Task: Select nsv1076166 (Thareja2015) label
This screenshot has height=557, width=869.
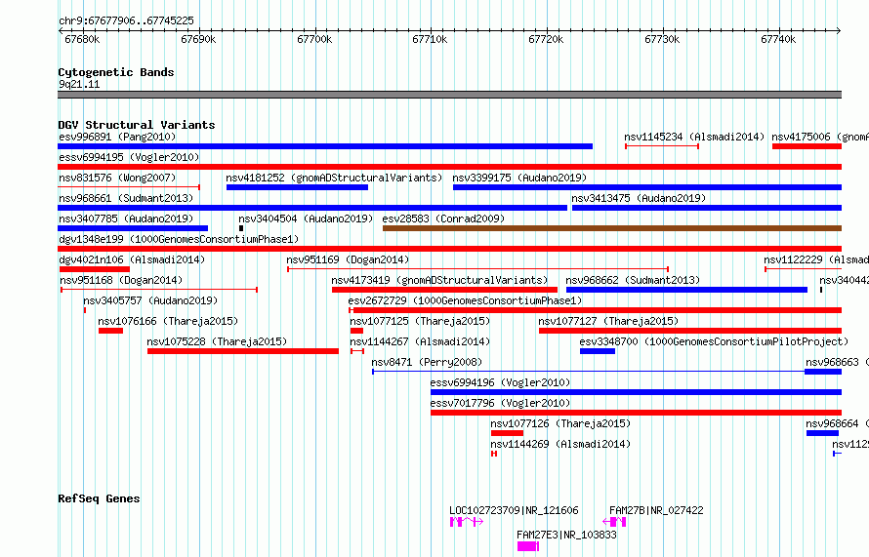Action: (x=168, y=321)
